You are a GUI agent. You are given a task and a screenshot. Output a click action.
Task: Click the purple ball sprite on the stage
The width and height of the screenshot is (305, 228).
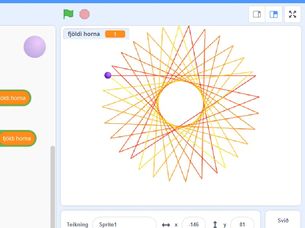point(108,75)
